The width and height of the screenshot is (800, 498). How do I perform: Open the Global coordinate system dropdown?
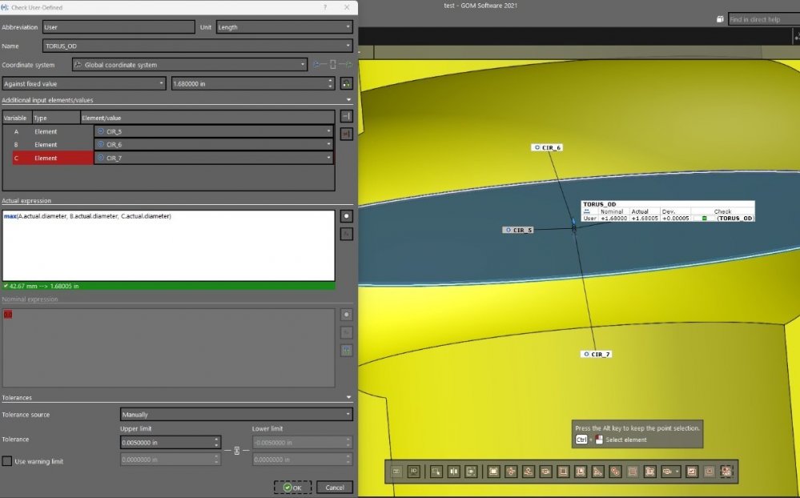[189, 65]
